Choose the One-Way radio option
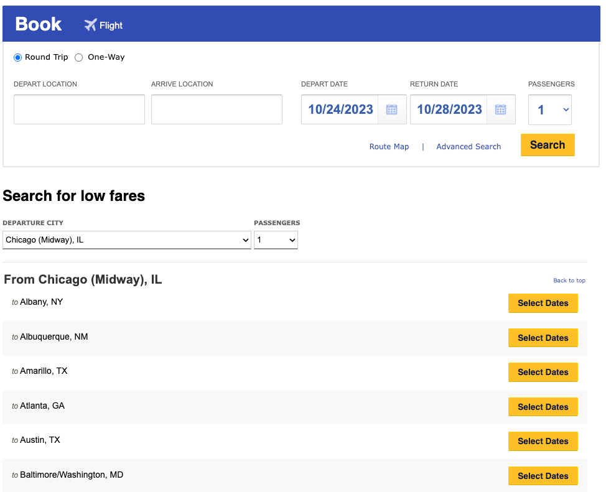Screen dimensions: 606x492 tap(79, 57)
